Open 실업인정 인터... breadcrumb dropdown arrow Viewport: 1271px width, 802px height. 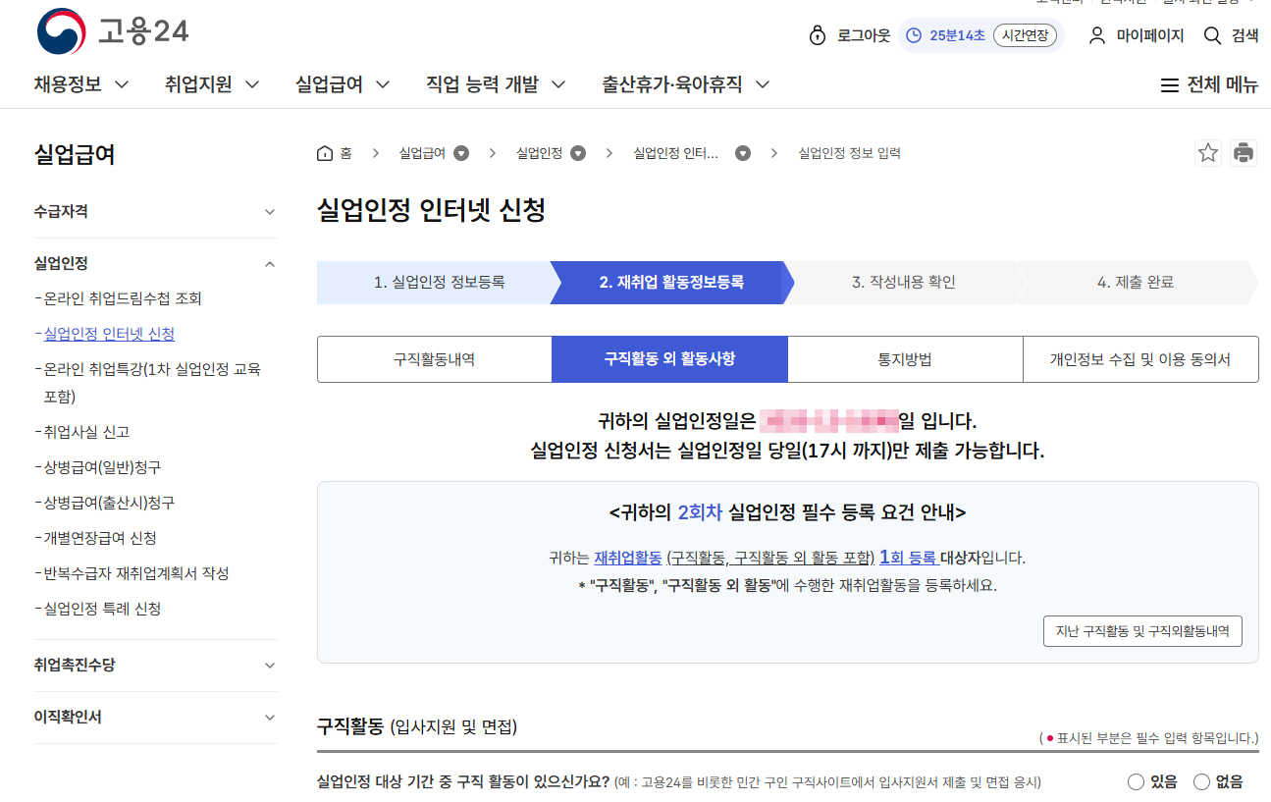click(743, 153)
